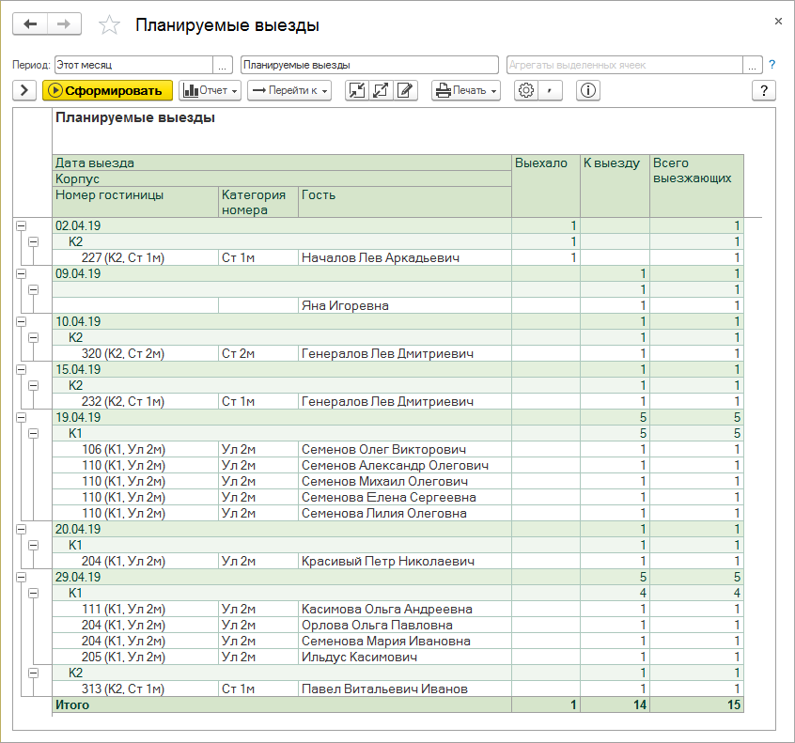Click the Планируемые выезды report variant field

(369, 65)
